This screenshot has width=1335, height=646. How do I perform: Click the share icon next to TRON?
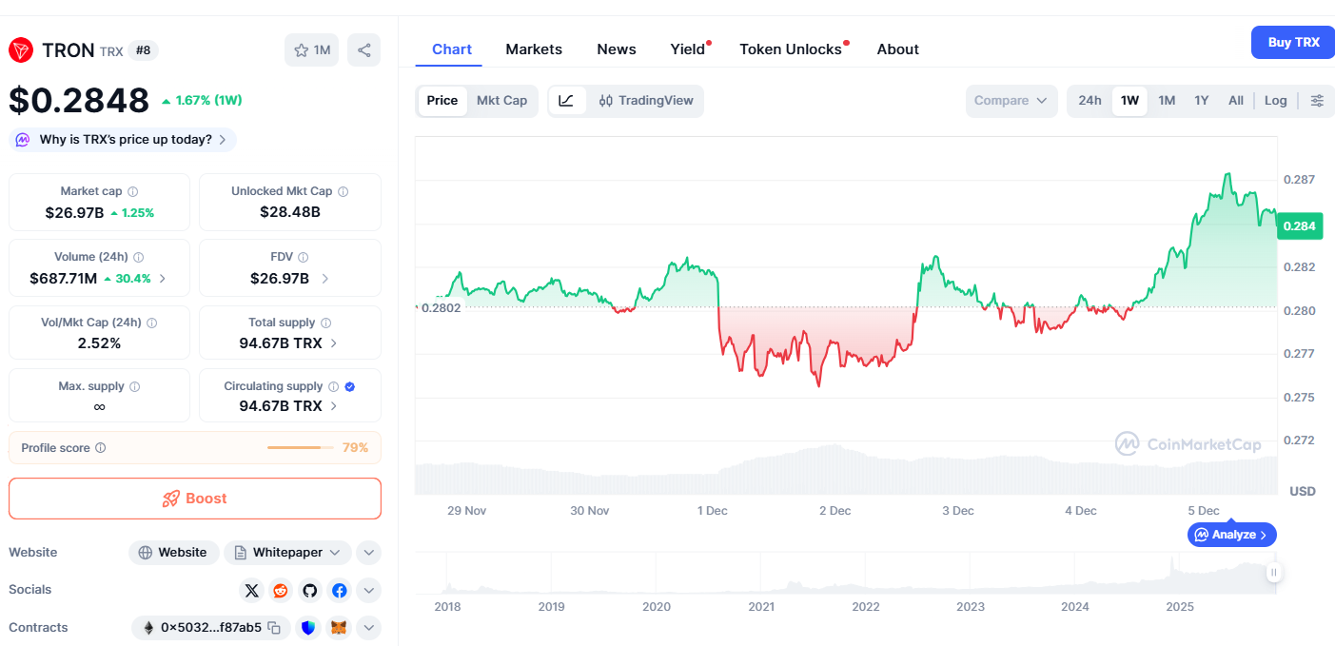(363, 50)
